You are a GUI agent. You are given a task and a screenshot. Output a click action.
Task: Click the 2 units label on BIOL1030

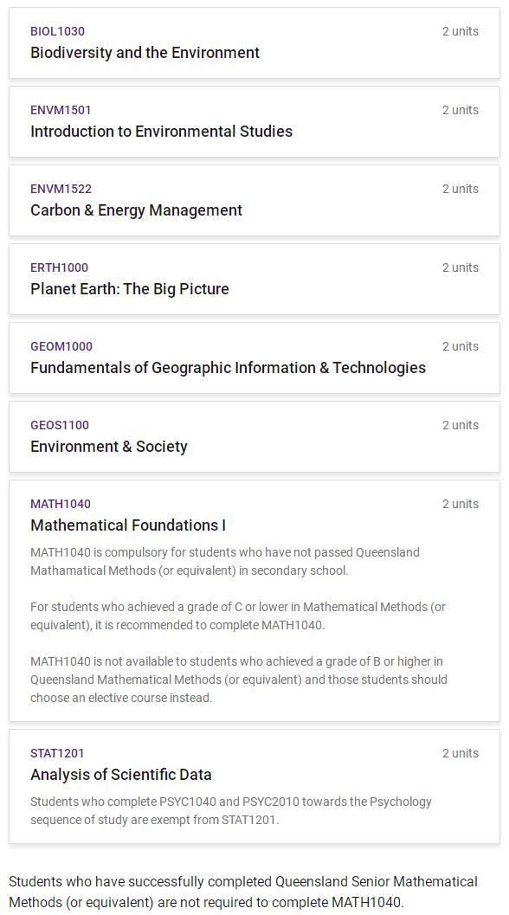460,31
